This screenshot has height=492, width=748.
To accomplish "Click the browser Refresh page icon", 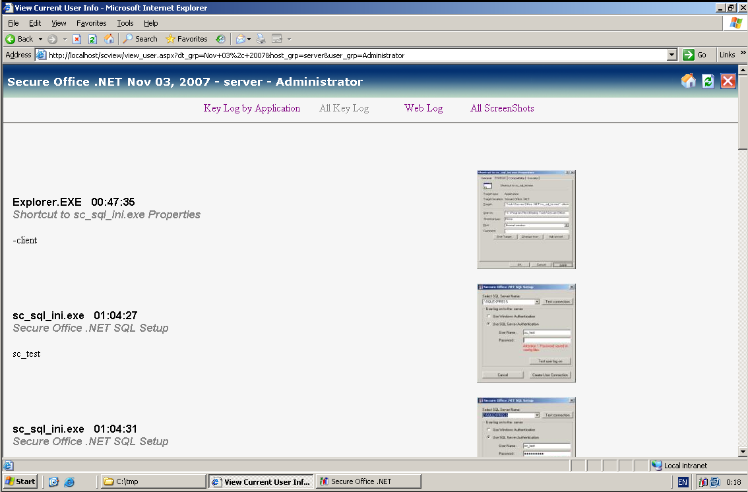I will coord(92,39).
